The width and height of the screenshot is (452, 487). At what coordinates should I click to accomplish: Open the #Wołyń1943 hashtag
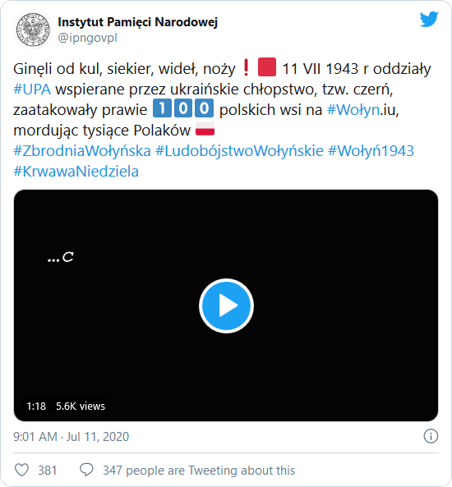pyautogui.click(x=371, y=151)
